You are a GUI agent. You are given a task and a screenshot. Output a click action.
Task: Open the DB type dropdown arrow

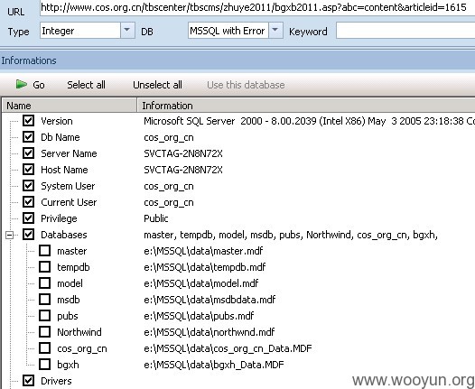(x=275, y=31)
